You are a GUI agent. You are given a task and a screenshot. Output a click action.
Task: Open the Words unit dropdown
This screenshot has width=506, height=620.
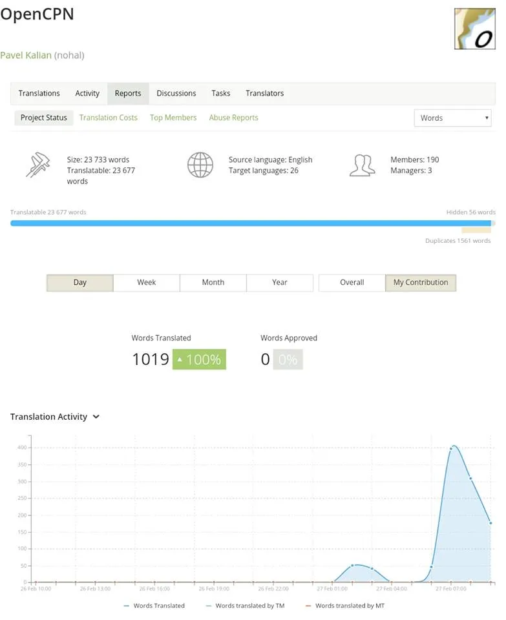(452, 118)
